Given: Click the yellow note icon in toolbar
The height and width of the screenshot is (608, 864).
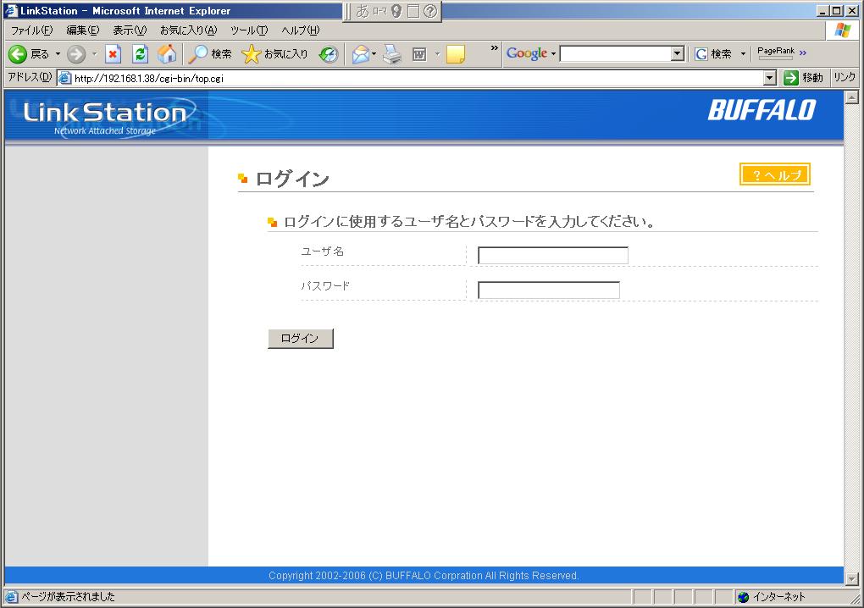Looking at the screenshot, I should [456, 54].
